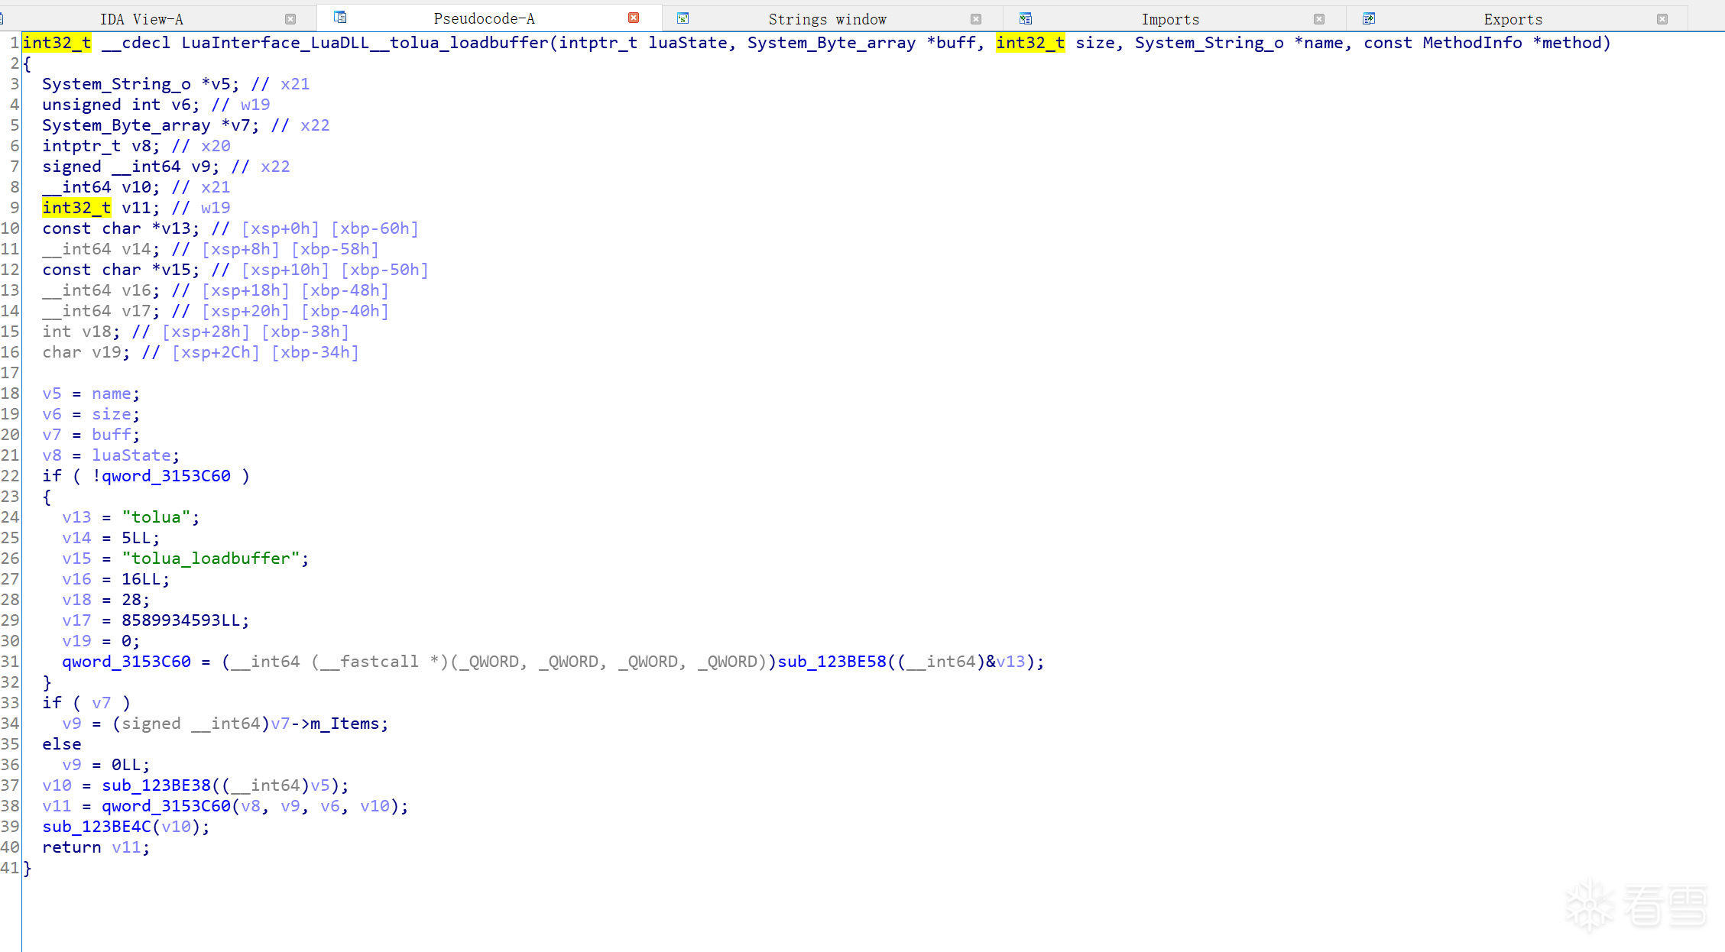Switch to the IDA View-A tab
1725x952 pixels.
pos(141,19)
